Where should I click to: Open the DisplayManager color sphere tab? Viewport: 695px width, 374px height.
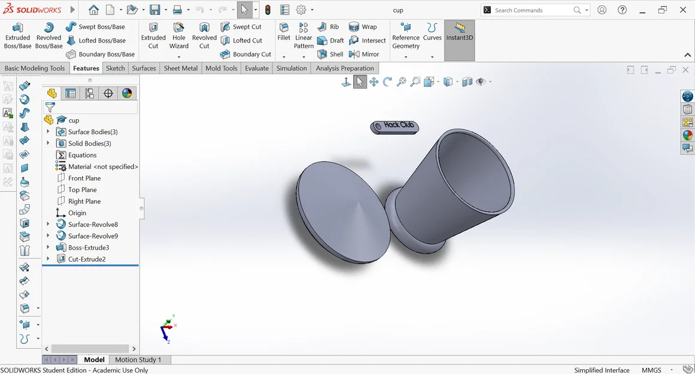pyautogui.click(x=127, y=93)
